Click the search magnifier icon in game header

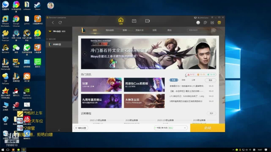(214, 30)
